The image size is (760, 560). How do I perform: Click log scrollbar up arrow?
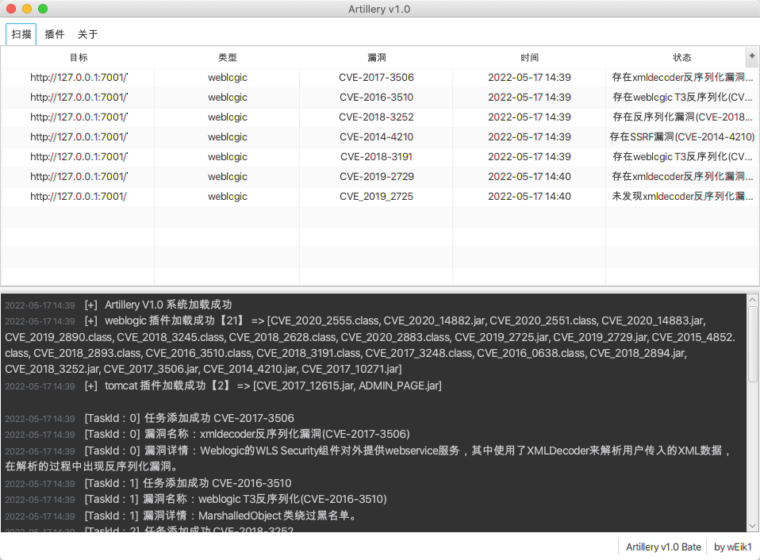(x=752, y=300)
